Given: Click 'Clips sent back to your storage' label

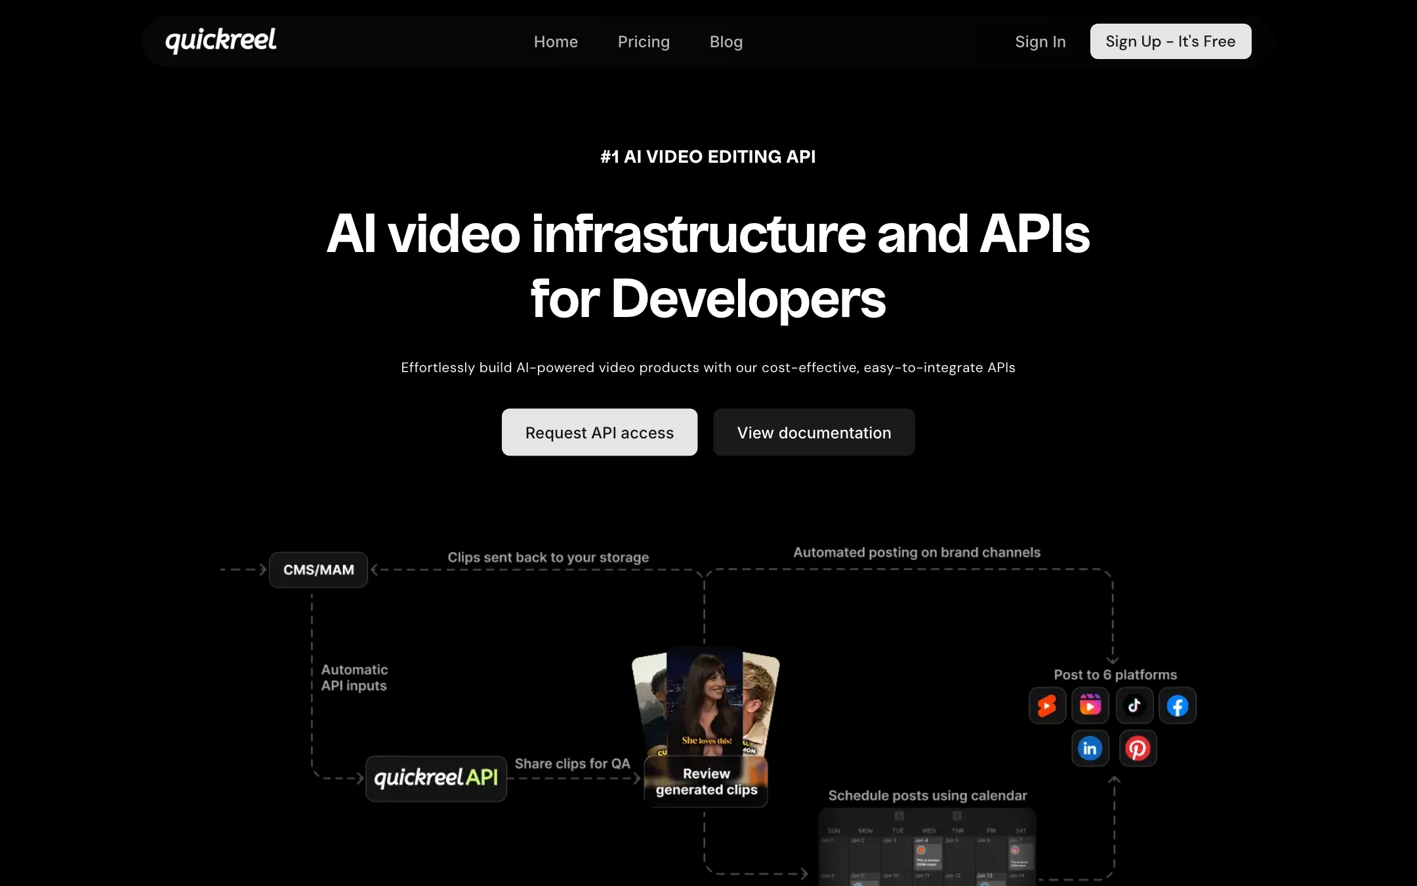Looking at the screenshot, I should click(548, 557).
